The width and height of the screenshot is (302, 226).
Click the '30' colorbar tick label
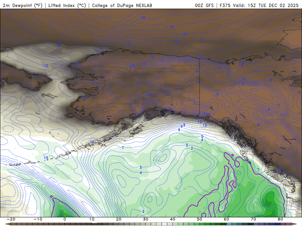[x=146, y=219]
